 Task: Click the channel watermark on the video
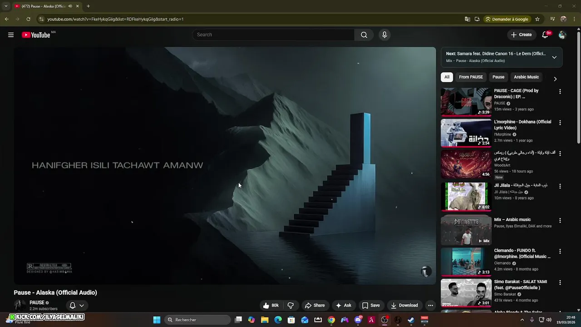(425, 272)
